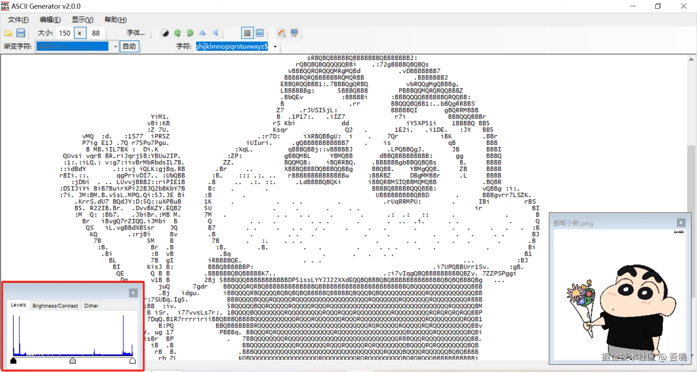Click the 字符: label
Image resolution: width=697 pixels, height=372 pixels.
click(x=184, y=46)
